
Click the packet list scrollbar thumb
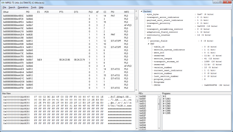point(136,18)
